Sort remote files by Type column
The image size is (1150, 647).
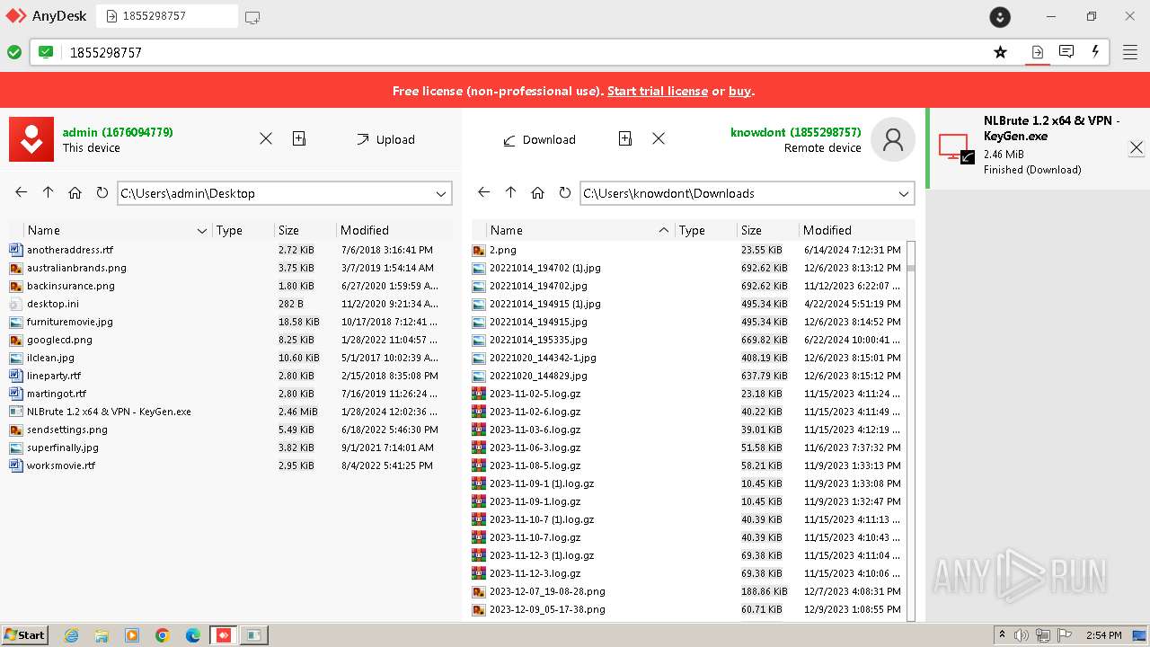692,230
